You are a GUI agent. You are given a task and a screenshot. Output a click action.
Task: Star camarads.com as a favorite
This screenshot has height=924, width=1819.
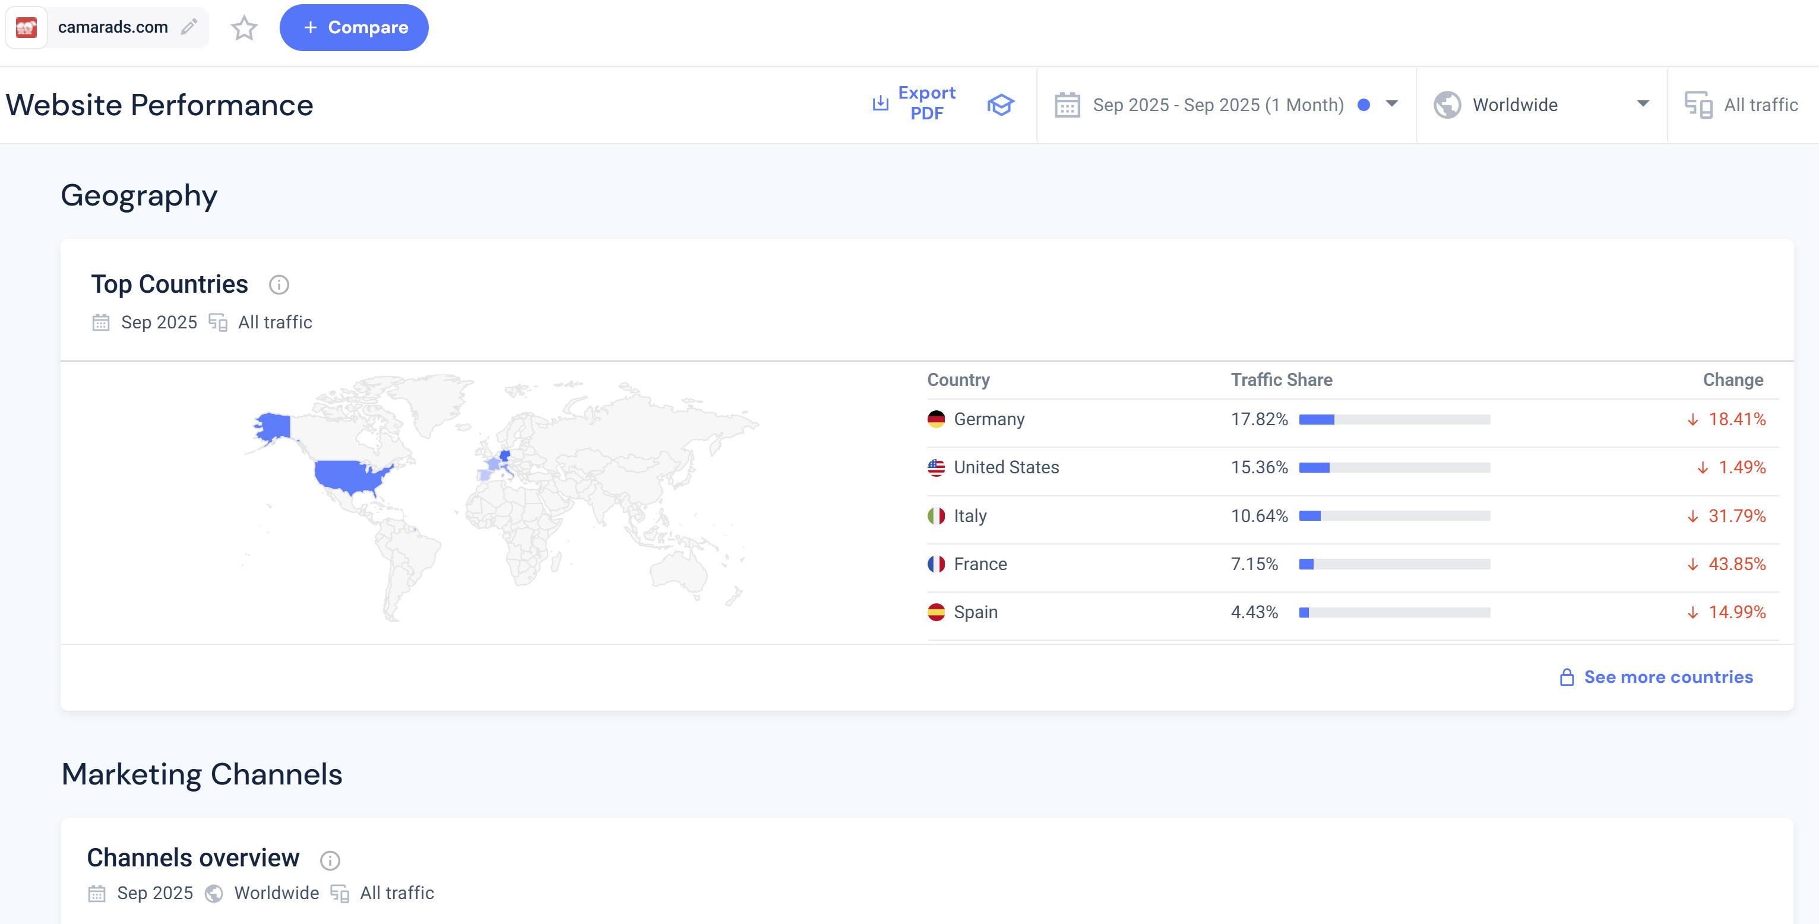coord(244,29)
